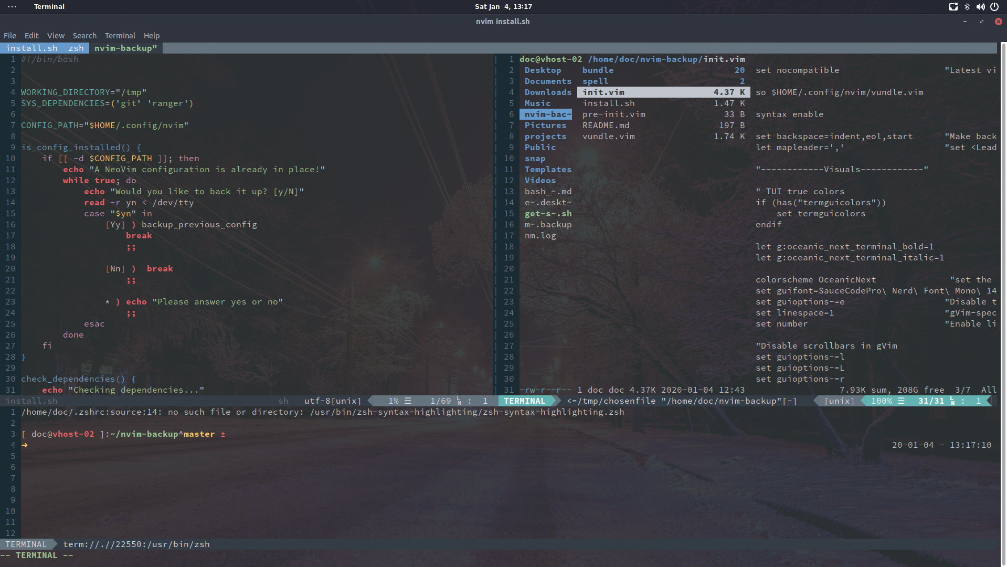Image resolution: width=1007 pixels, height=567 pixels.
Task: Open the Terminal menu
Action: coord(120,36)
